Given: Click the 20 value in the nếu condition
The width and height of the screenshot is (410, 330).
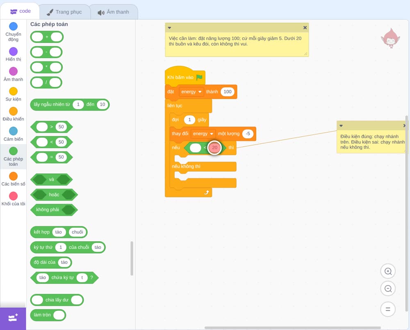Looking at the screenshot, I should point(215,147).
